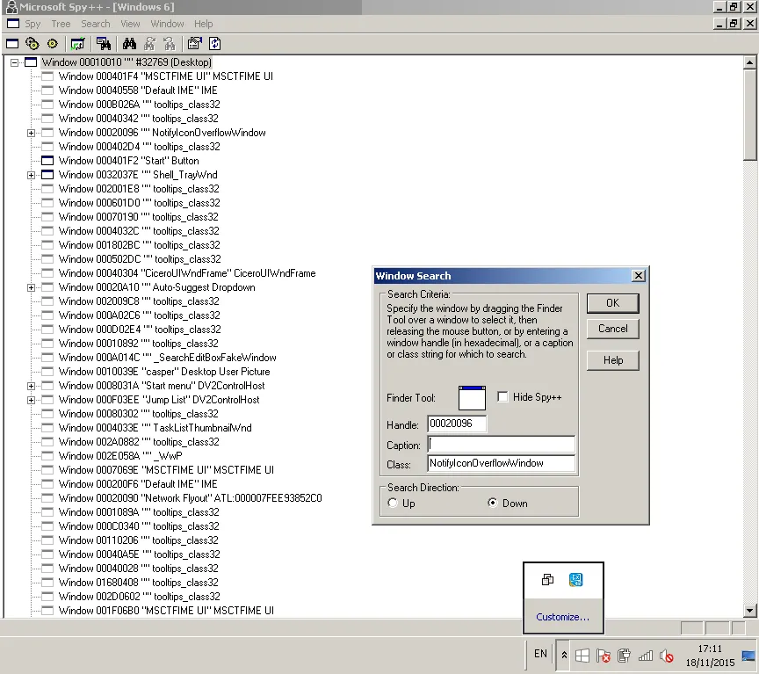This screenshot has height=674, width=759.
Task: Select Window 002E058A _WwP row
Action: click(x=120, y=456)
